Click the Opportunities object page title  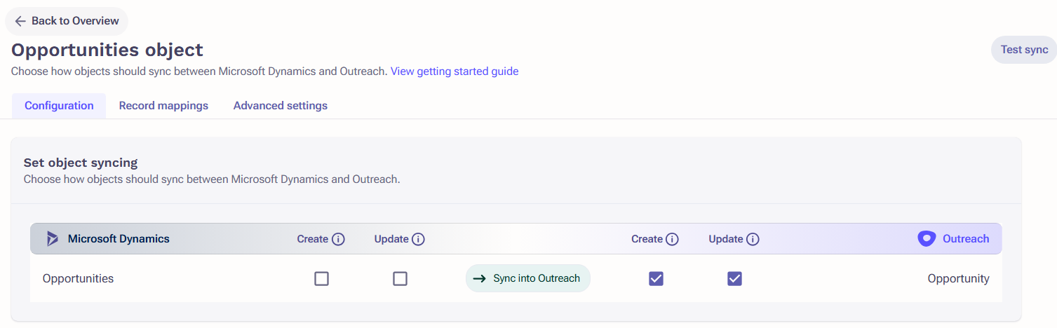pyautogui.click(x=107, y=50)
